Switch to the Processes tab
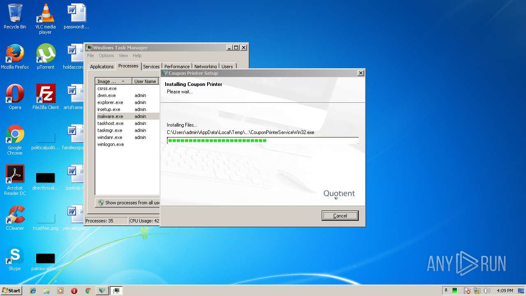 pos(128,66)
